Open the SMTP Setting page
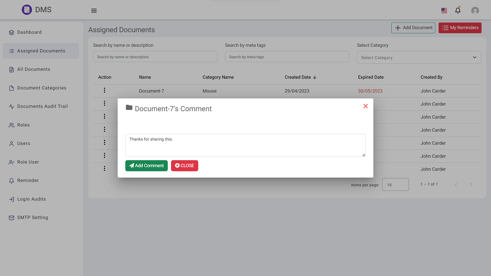This screenshot has height=276, width=491. (33, 217)
